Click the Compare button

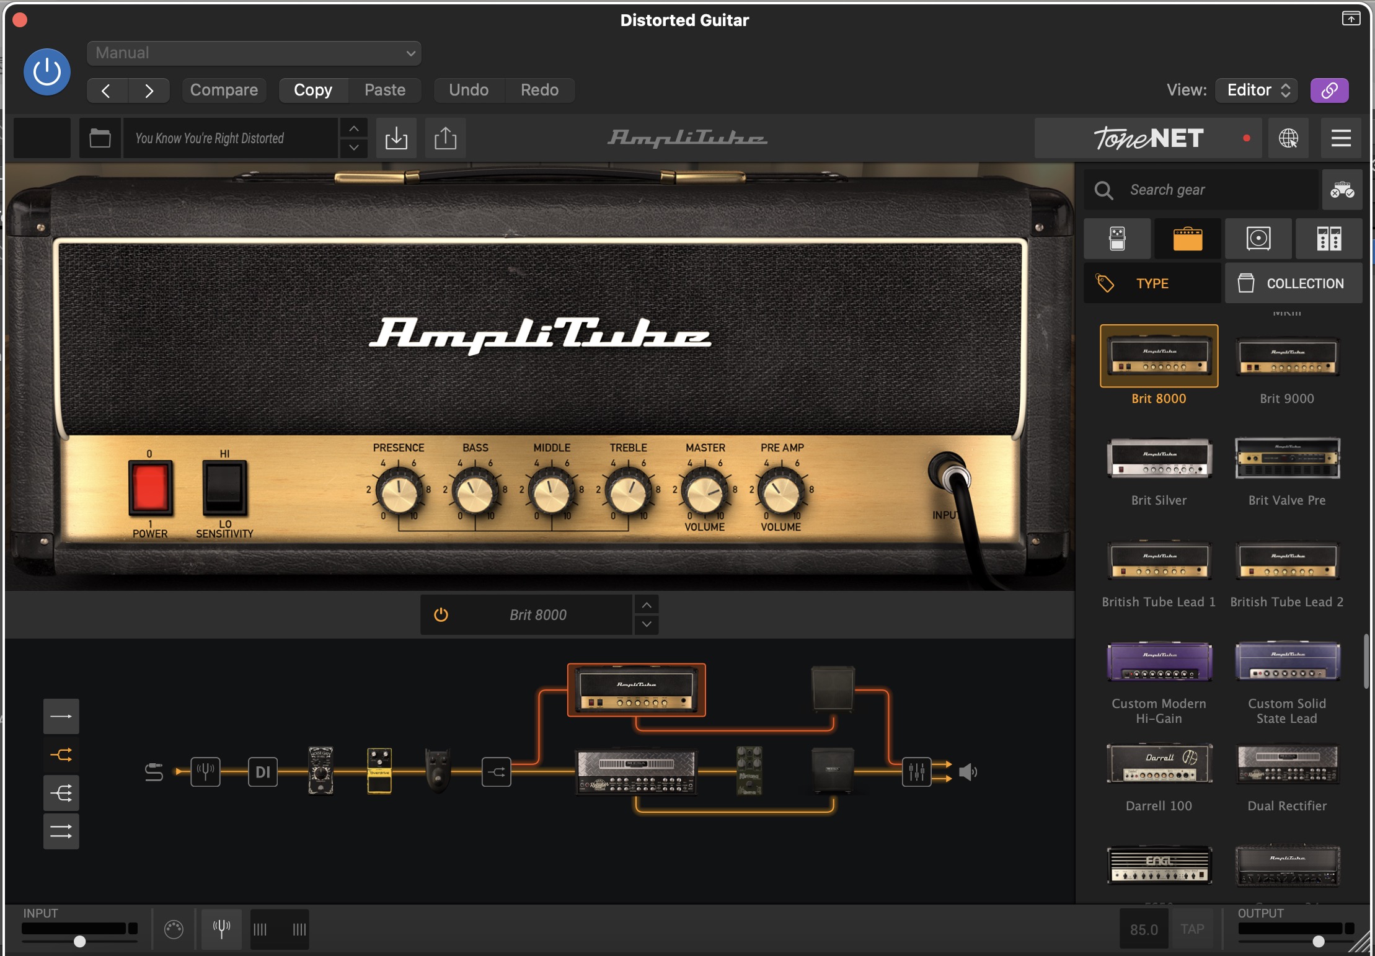[x=224, y=91]
